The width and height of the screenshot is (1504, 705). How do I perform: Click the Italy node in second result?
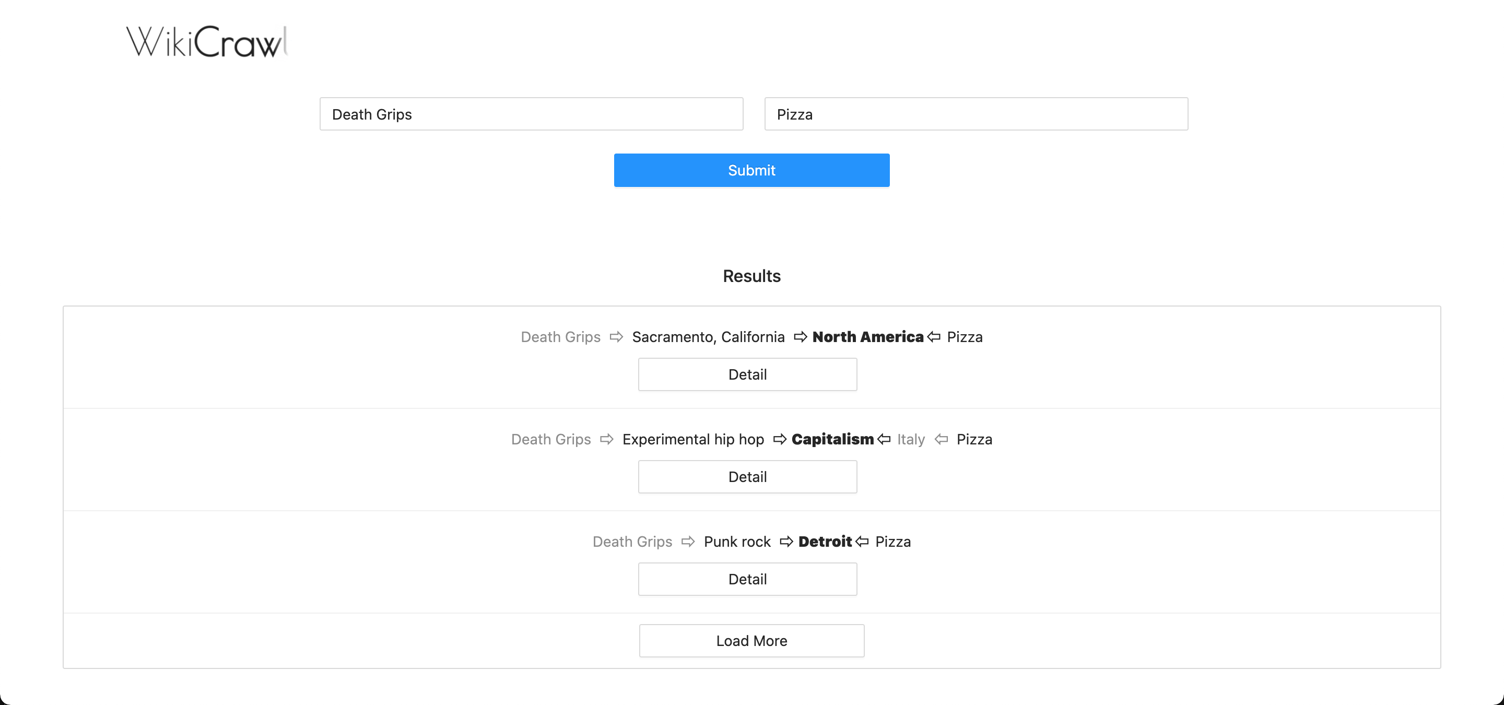[911, 439]
